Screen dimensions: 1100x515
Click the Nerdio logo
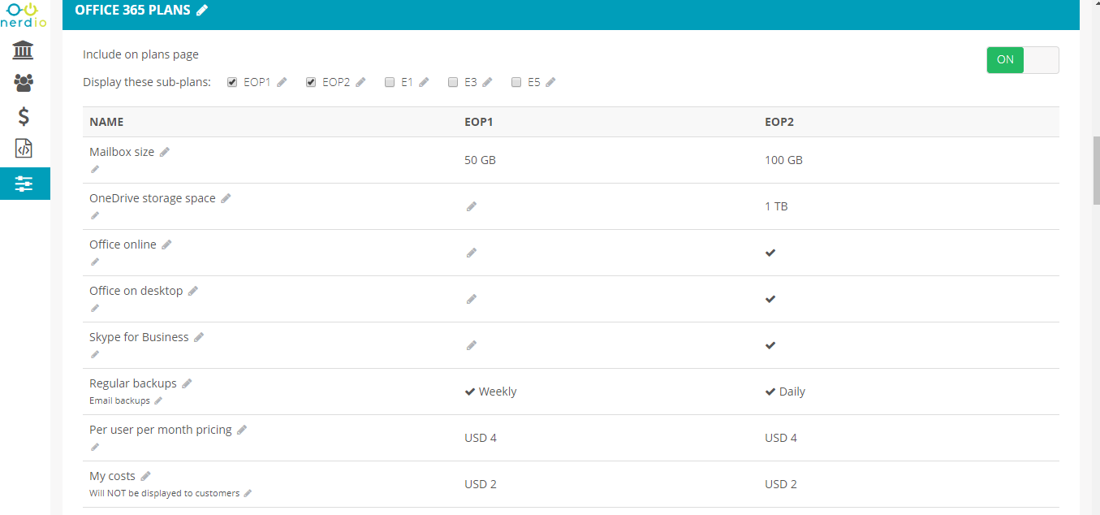(x=24, y=14)
